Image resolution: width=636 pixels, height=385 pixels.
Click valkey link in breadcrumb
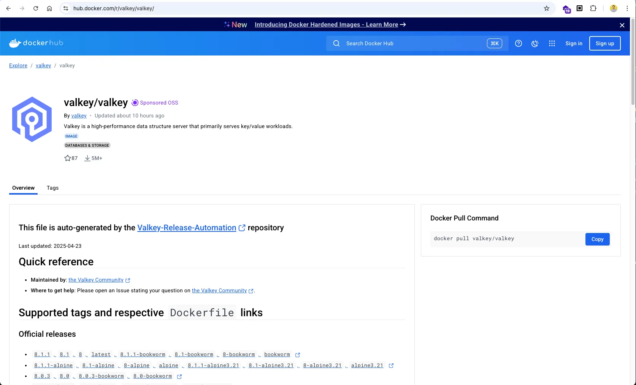pos(43,65)
